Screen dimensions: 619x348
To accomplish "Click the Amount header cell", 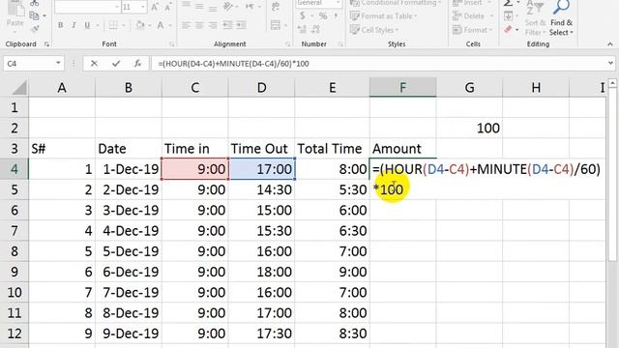I will (x=402, y=148).
